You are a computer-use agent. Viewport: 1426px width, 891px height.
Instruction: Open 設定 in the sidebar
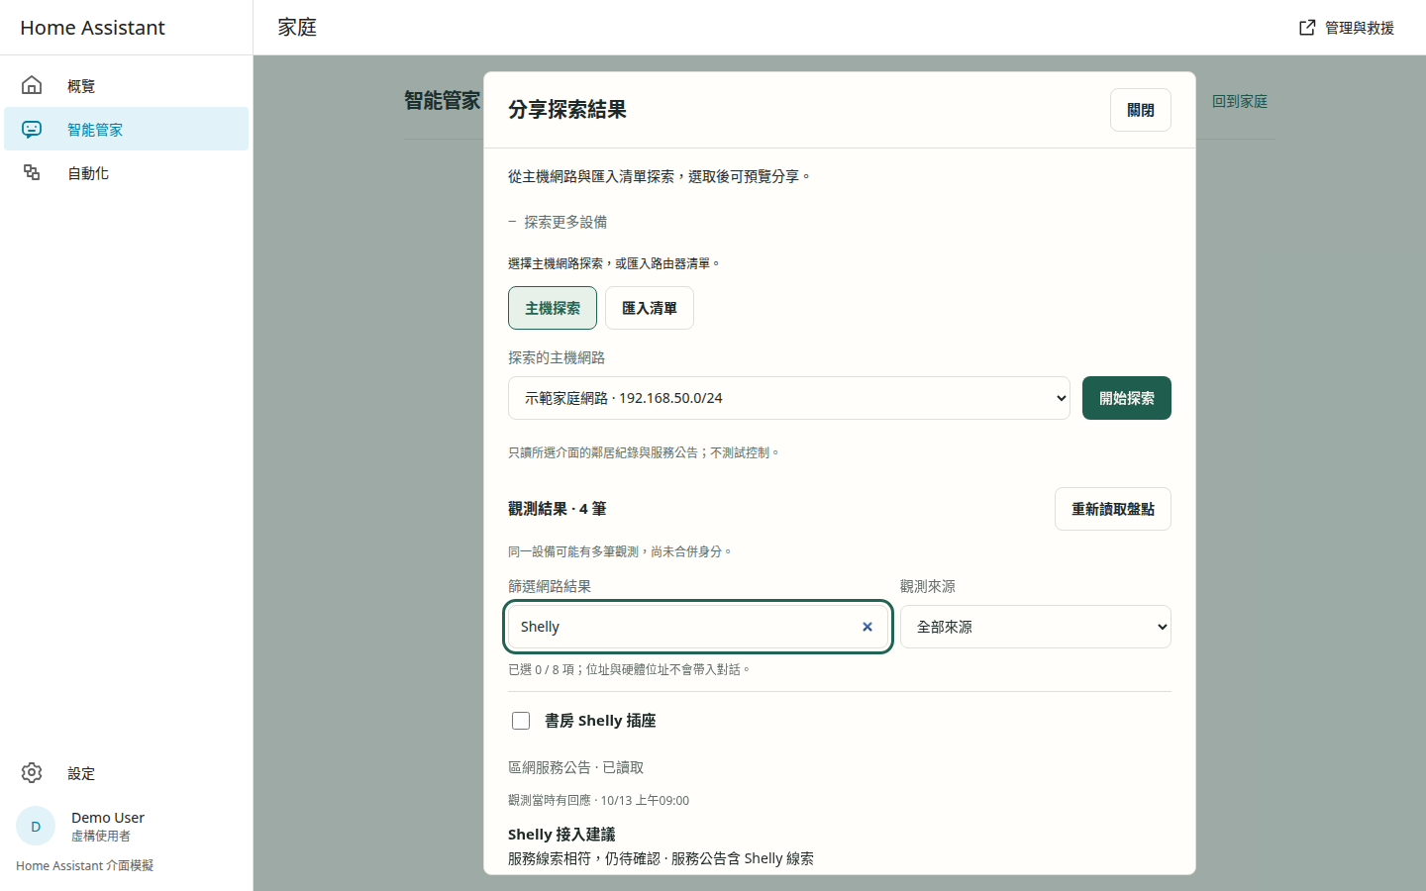(127, 772)
